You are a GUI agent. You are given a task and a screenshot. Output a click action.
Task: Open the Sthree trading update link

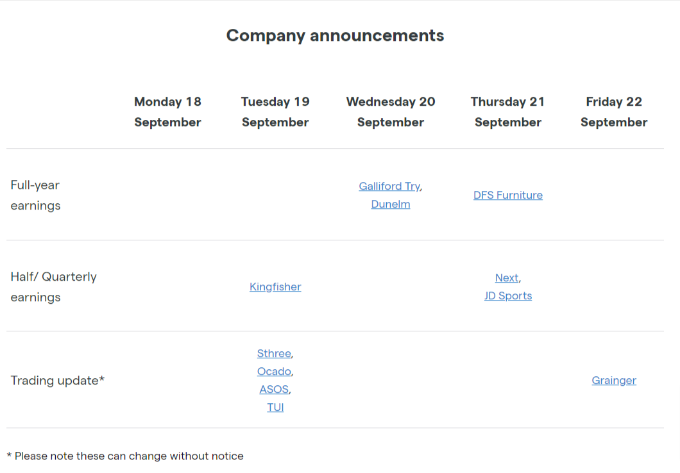[274, 353]
